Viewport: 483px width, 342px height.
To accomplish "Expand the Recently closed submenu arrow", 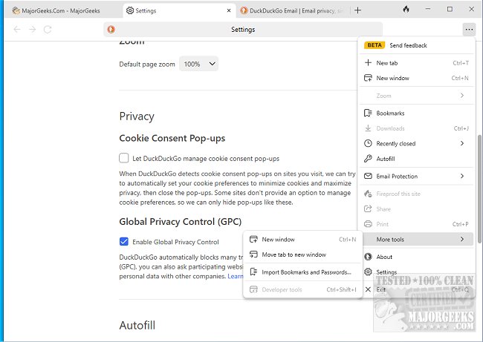I will pos(461,143).
